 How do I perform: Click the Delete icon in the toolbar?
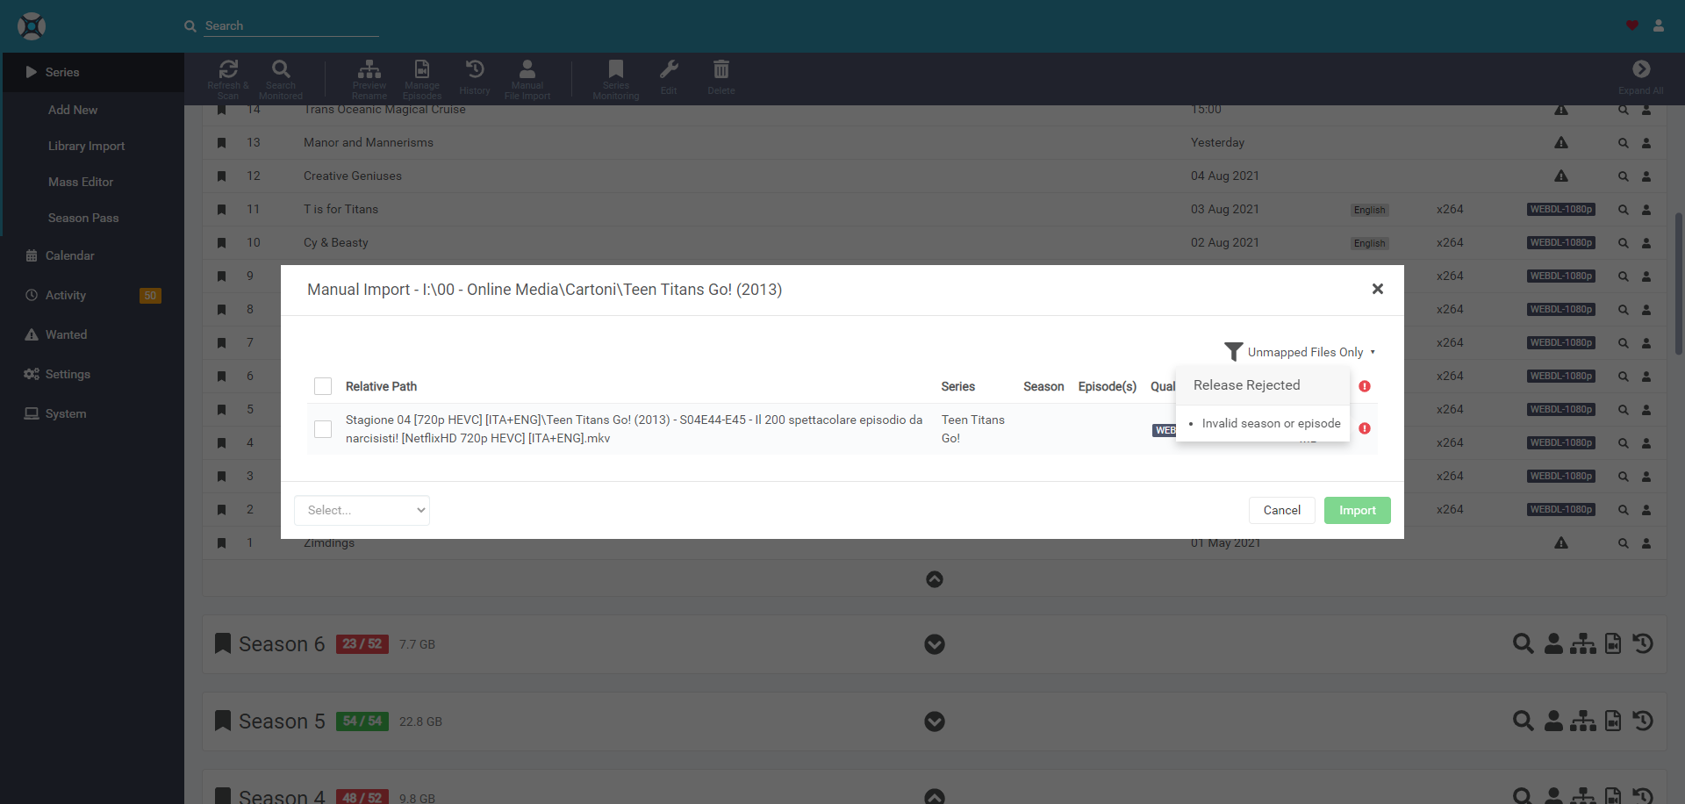(721, 77)
